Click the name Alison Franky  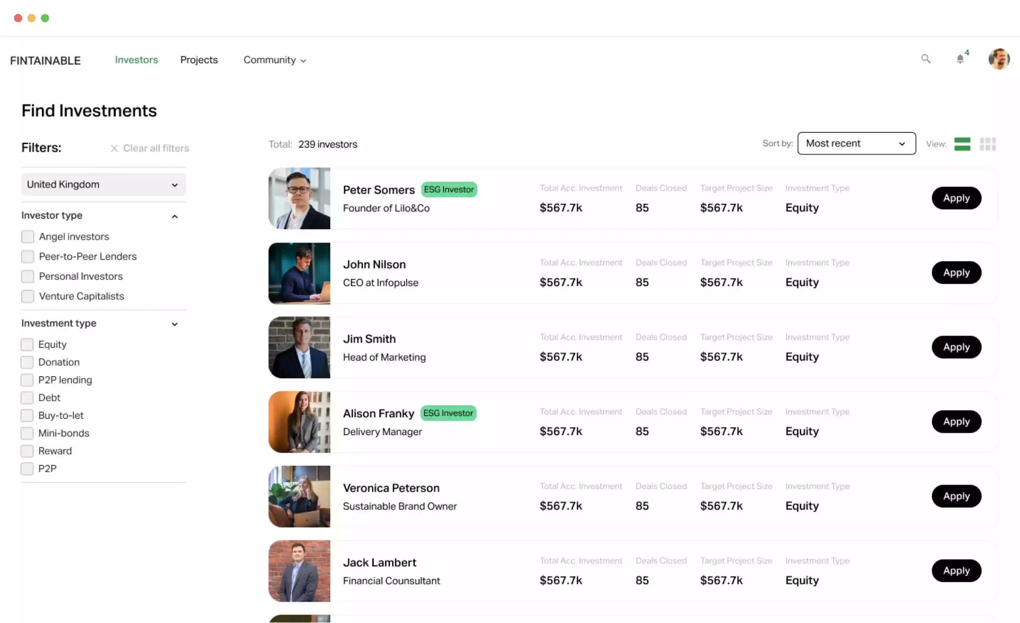379,413
